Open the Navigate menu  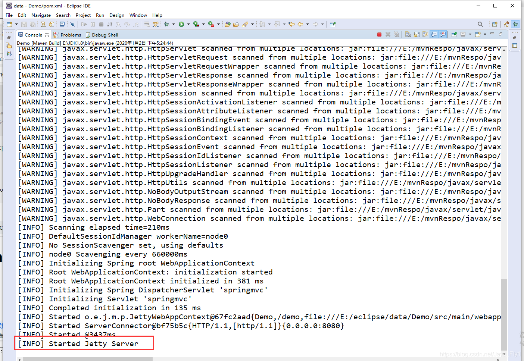coord(41,15)
